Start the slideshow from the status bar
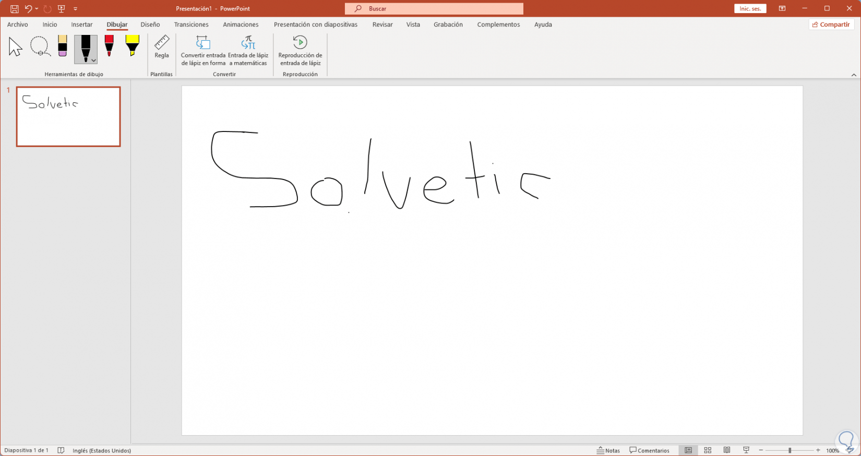Image resolution: width=861 pixels, height=456 pixels. pyautogui.click(x=746, y=450)
